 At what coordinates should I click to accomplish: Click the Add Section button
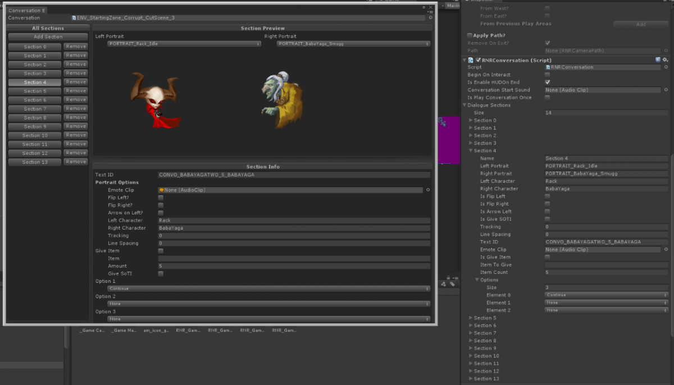point(48,37)
